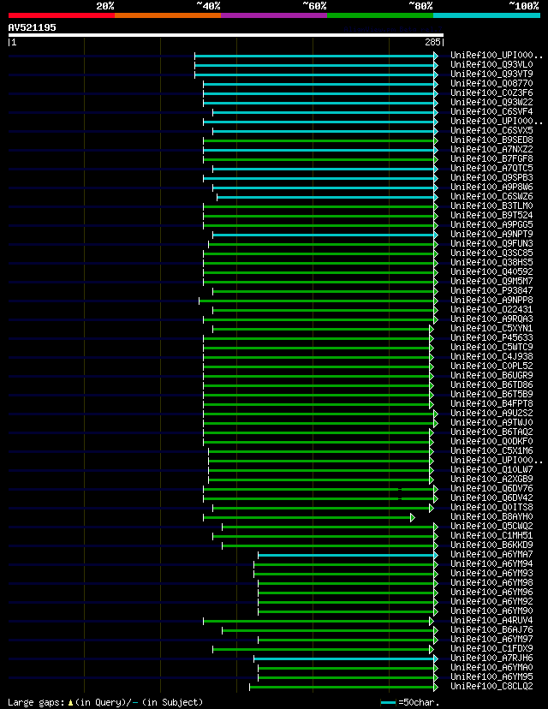
Task: Select the UniRef100_Q9M5M7 label
Action: 491,281
